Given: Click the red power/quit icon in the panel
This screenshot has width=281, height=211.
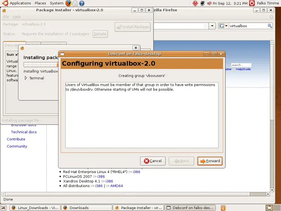Looking at the screenshot, I should (x=252, y=3).
